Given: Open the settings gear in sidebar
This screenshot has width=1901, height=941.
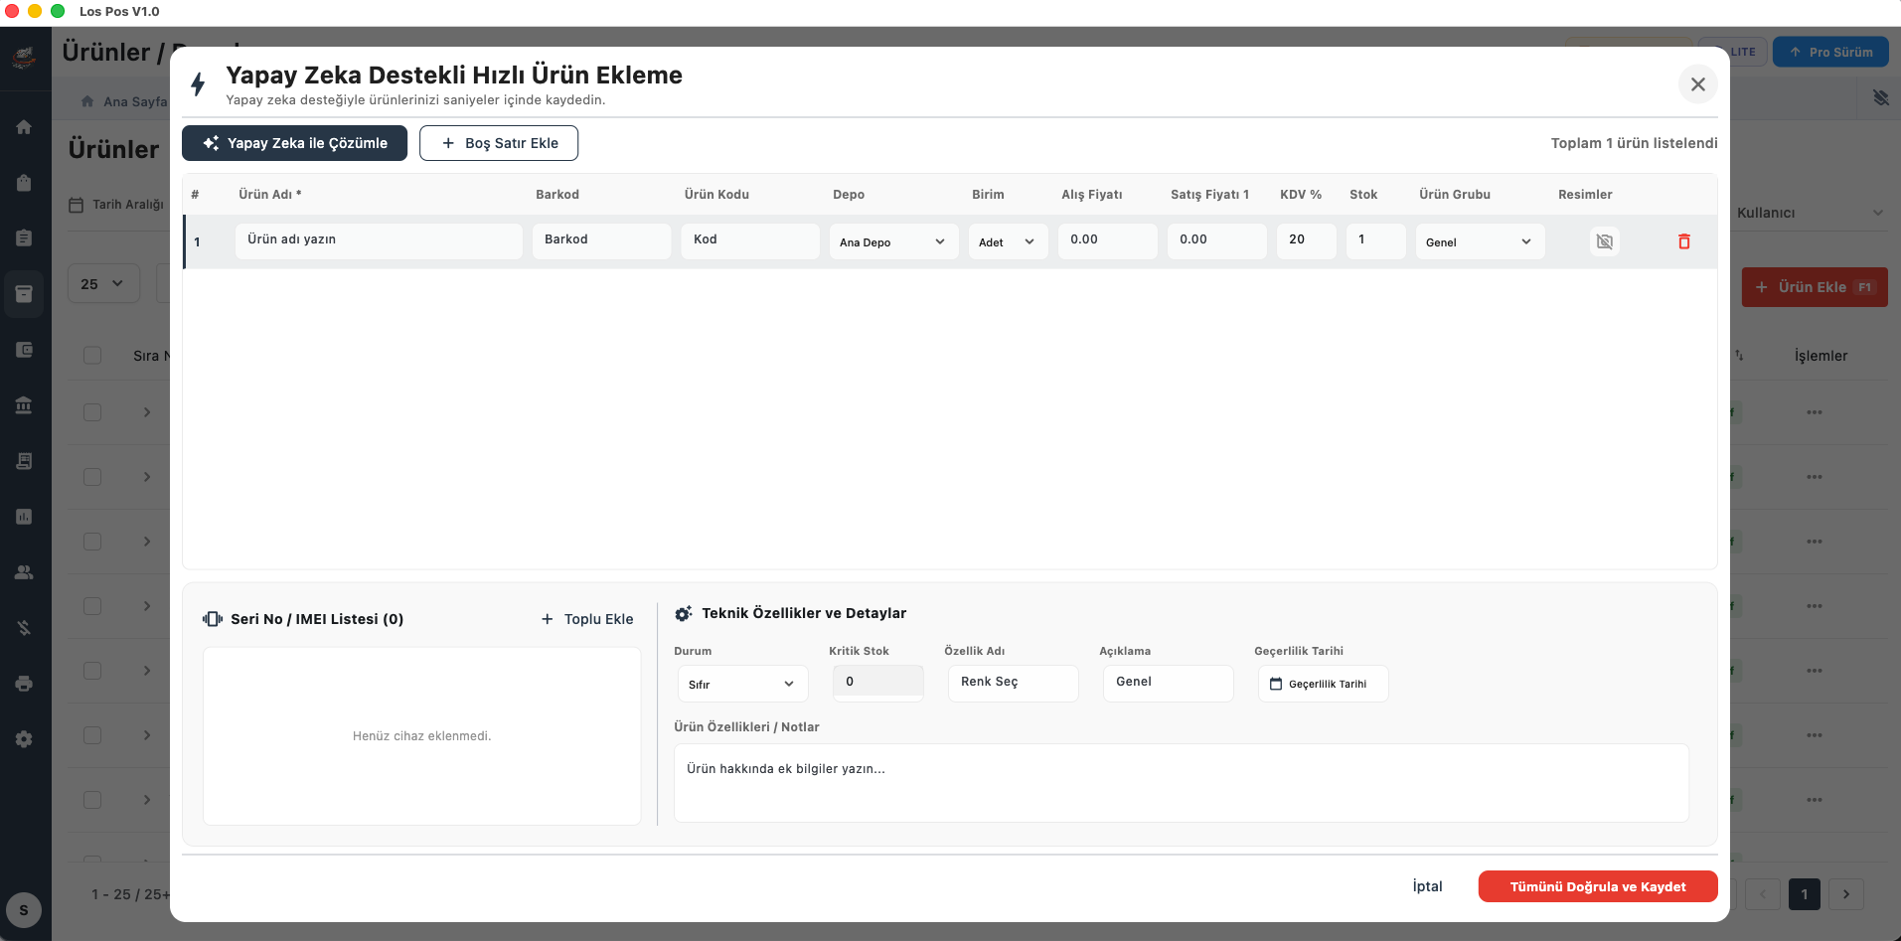Looking at the screenshot, I should [x=24, y=739].
